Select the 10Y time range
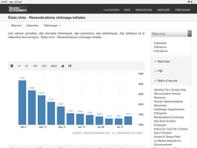 coord(35,66)
